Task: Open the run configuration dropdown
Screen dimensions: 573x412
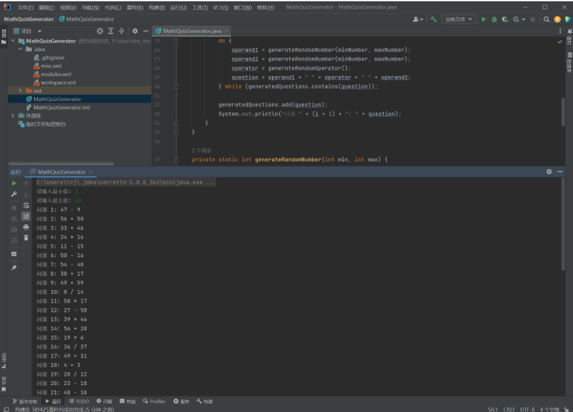Action: [x=459, y=19]
